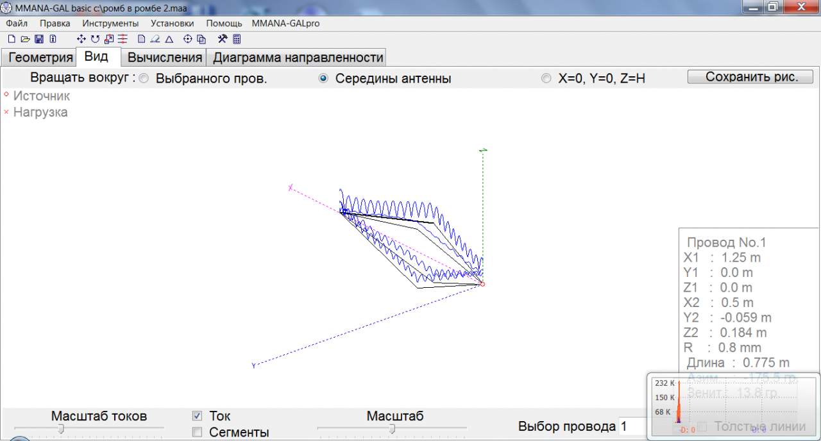
Task: Open the file info comment icon
Action: (x=53, y=39)
